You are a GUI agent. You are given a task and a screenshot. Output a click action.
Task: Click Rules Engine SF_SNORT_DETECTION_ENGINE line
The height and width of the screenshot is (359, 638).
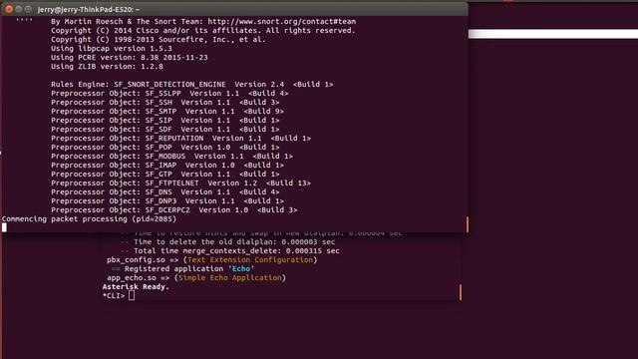pyautogui.click(x=192, y=84)
